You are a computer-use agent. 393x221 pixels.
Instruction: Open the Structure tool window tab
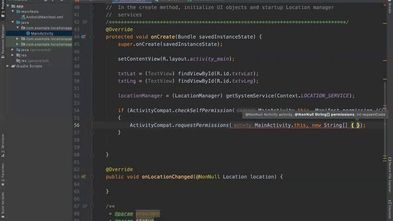click(2, 145)
